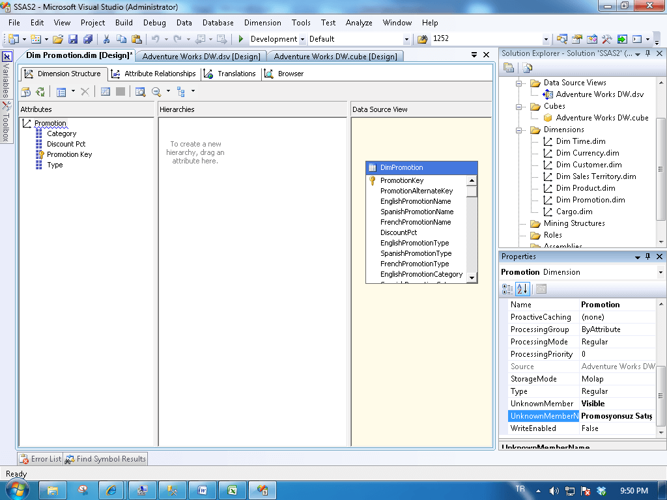Collapse the Cubes folder node
This screenshot has height=500, width=667.
(x=518, y=106)
